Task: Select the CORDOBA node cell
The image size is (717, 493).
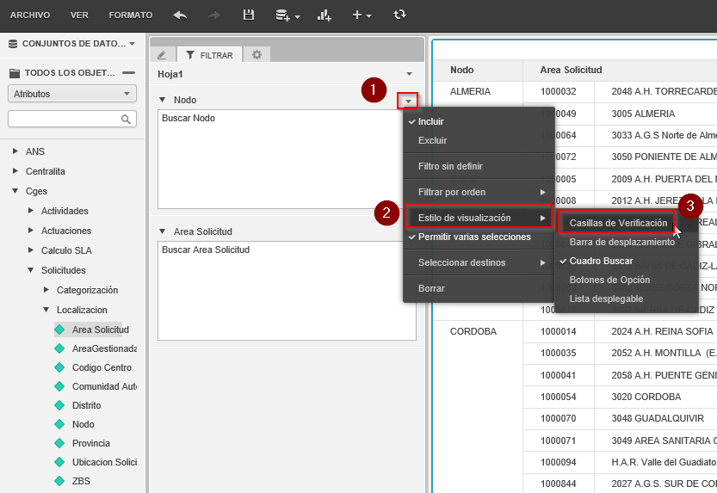Action: tap(473, 331)
